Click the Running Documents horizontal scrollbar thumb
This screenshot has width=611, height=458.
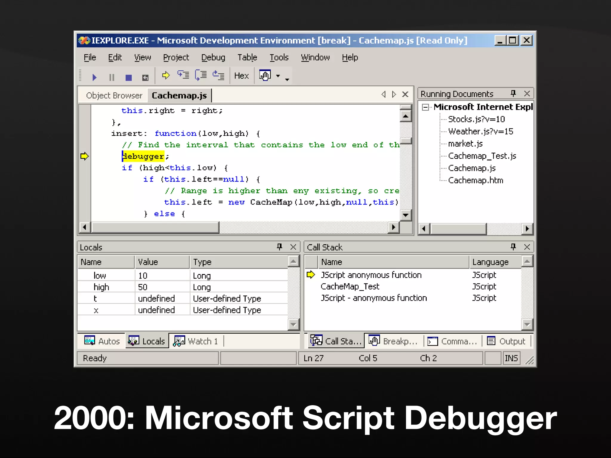pyautogui.click(x=458, y=229)
